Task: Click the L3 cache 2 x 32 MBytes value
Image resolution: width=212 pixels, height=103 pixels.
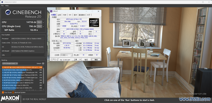Action: point(88,50)
